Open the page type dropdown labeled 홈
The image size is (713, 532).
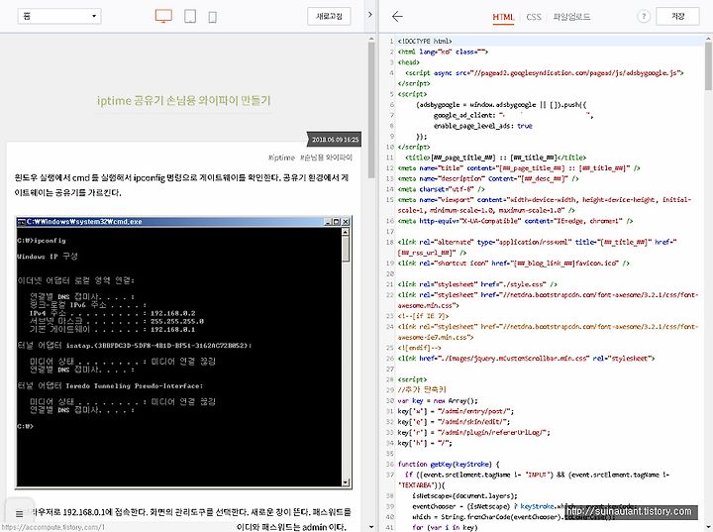click(x=59, y=17)
